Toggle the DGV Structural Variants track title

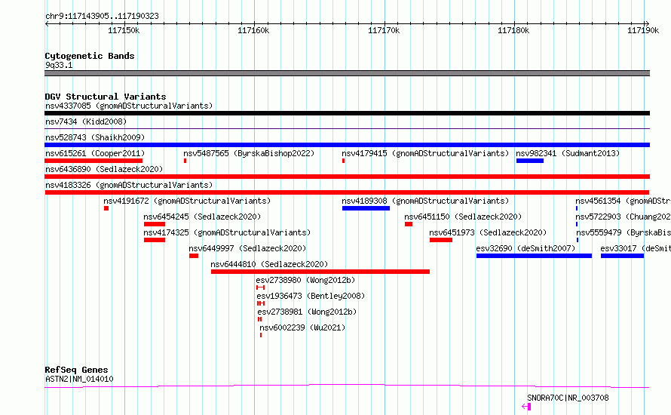tap(106, 97)
